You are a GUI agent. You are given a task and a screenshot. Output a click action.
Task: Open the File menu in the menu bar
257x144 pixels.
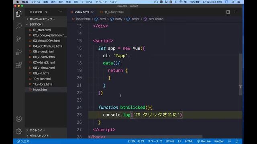click(36, 2)
